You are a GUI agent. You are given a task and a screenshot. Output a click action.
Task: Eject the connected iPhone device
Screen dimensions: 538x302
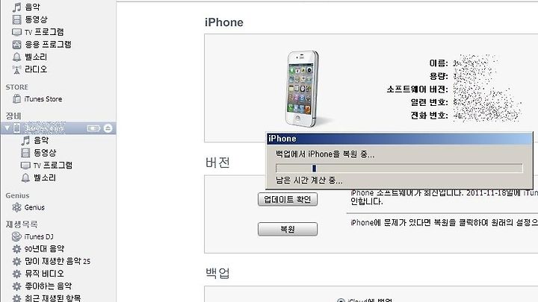(x=108, y=128)
